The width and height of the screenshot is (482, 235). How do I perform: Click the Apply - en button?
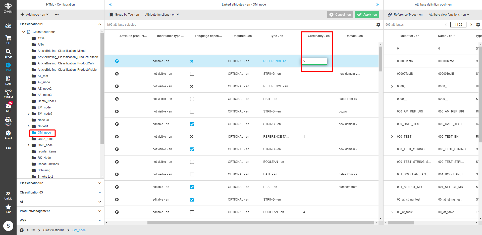pos(367,14)
